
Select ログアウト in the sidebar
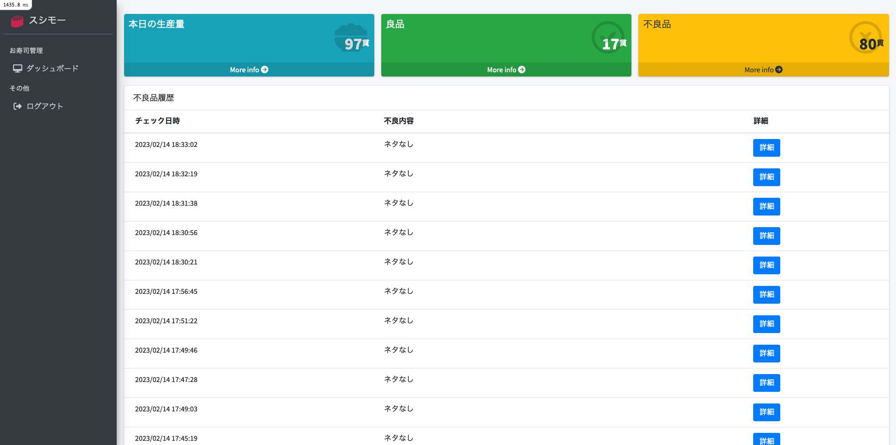click(x=45, y=106)
